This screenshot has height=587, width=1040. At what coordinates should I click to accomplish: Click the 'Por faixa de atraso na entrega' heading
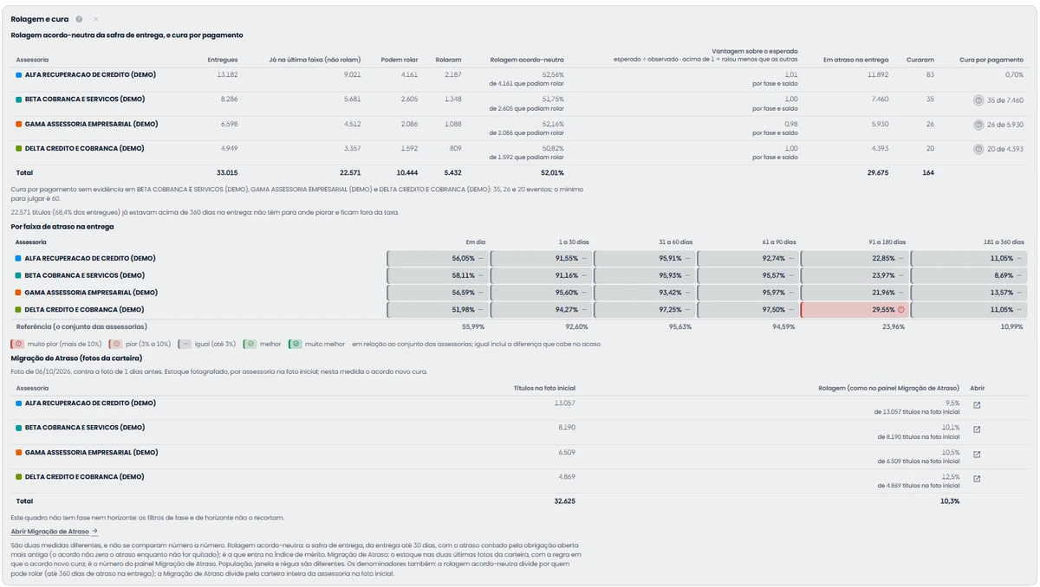coord(62,227)
